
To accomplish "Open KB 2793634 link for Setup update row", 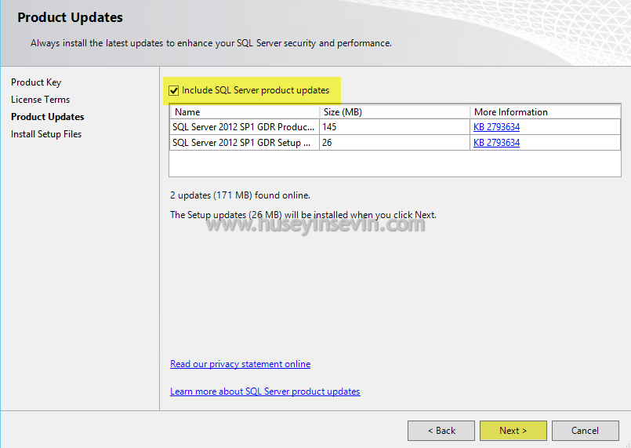I will click(x=496, y=143).
